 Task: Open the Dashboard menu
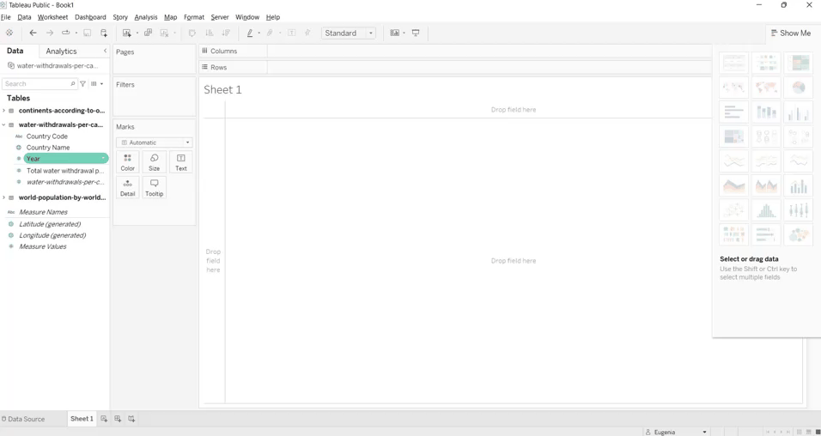(90, 17)
